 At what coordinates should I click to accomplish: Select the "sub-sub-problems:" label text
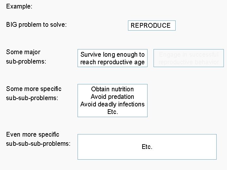32,98
